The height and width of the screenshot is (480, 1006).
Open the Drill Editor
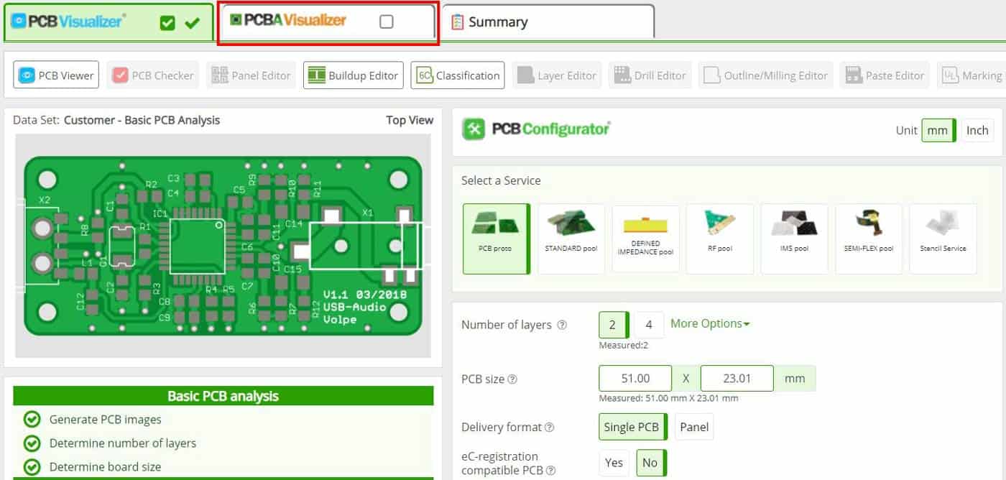[650, 75]
